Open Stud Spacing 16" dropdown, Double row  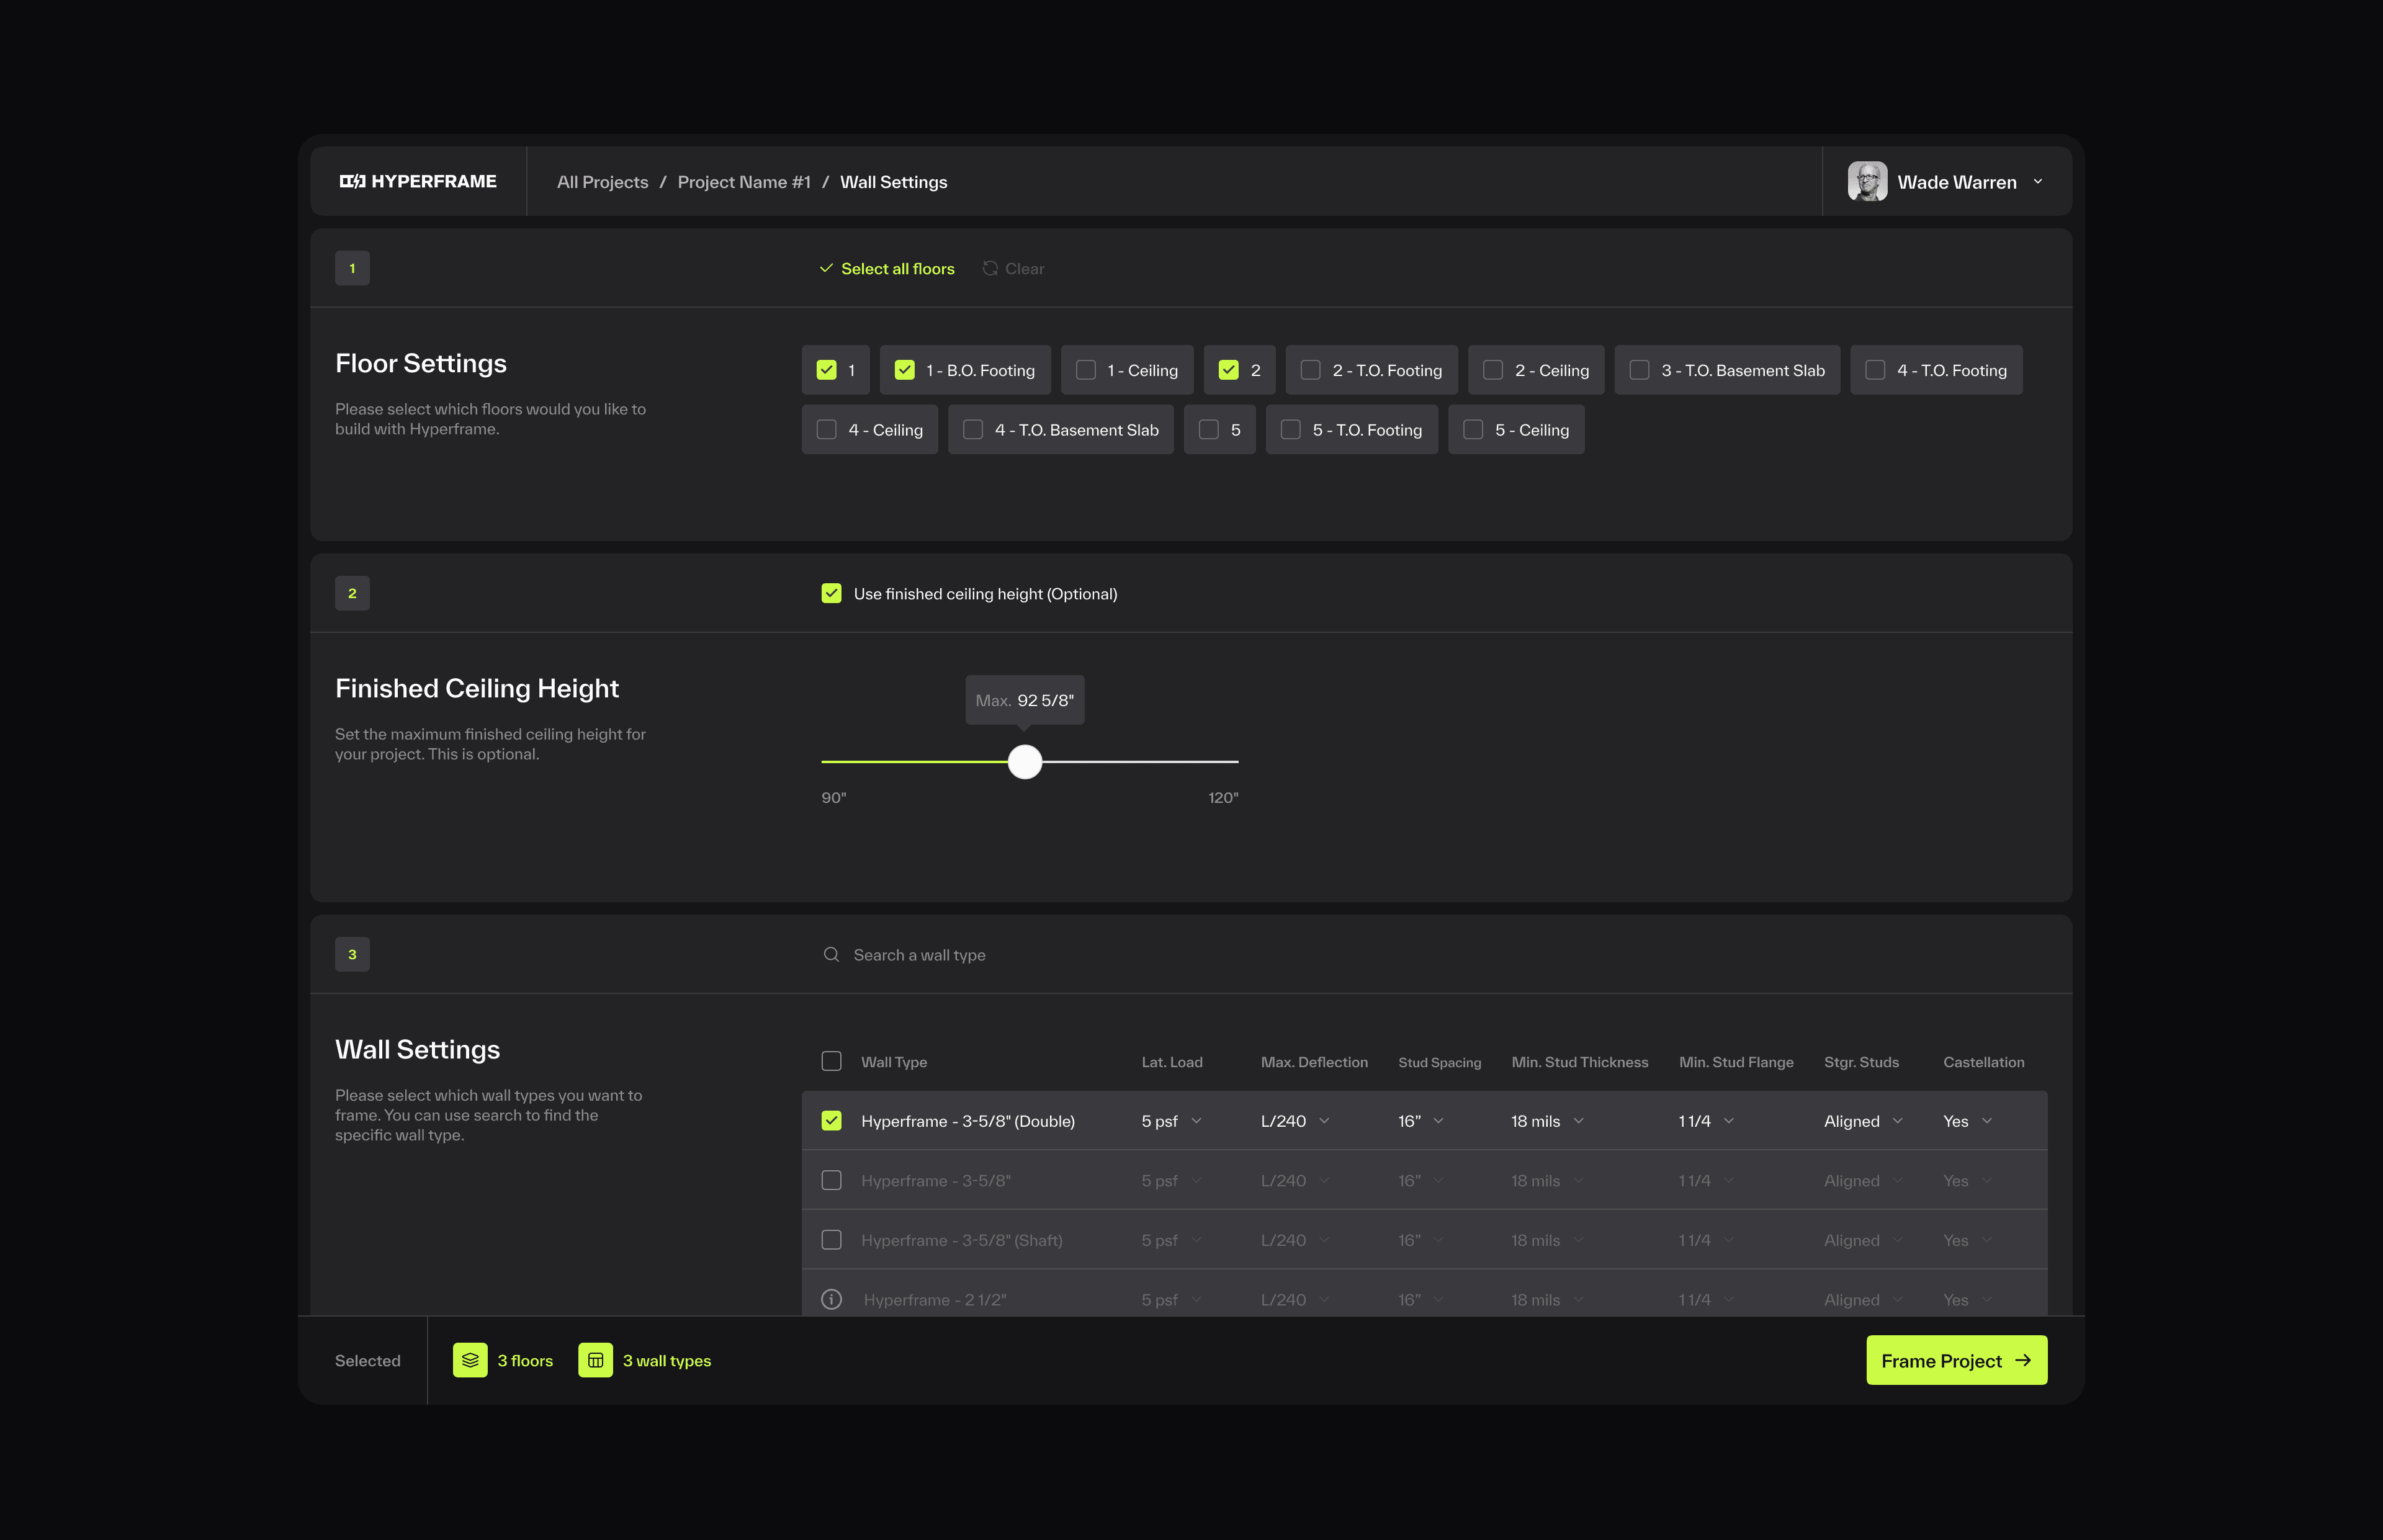pyautogui.click(x=1421, y=1121)
